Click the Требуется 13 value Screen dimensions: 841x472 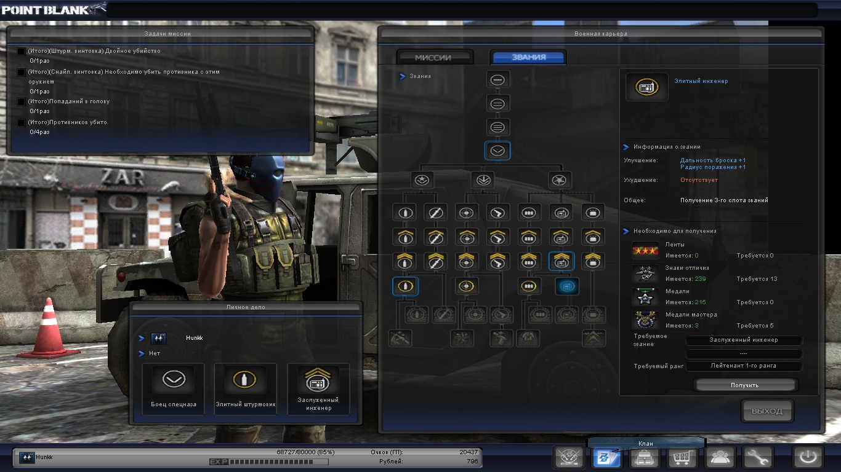pos(757,279)
